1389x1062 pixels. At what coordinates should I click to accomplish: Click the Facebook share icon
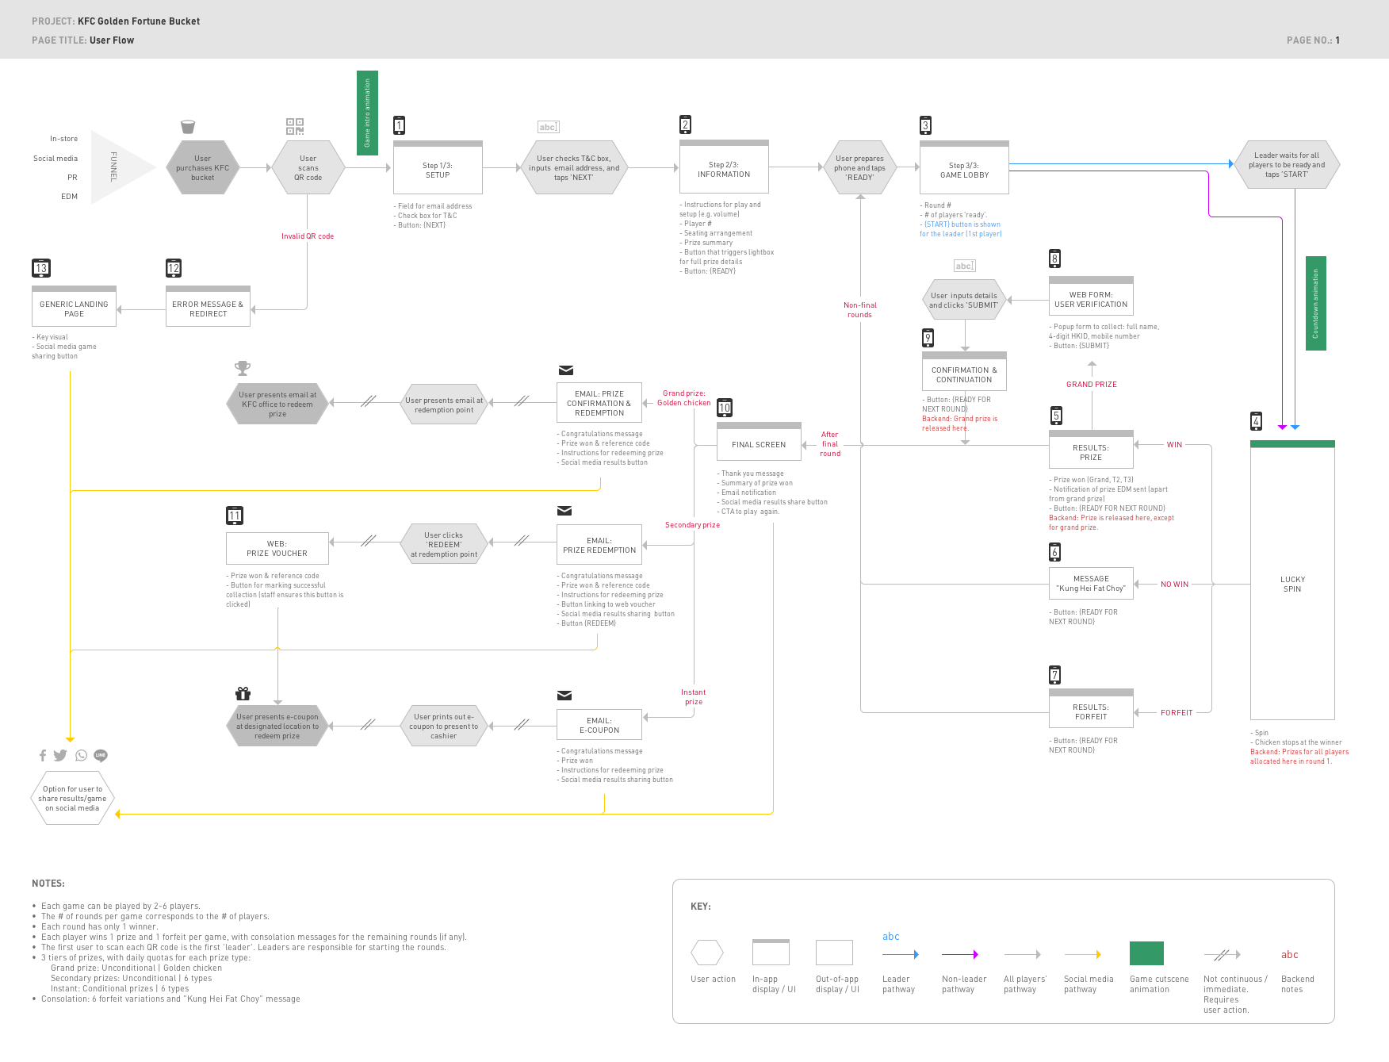[43, 756]
